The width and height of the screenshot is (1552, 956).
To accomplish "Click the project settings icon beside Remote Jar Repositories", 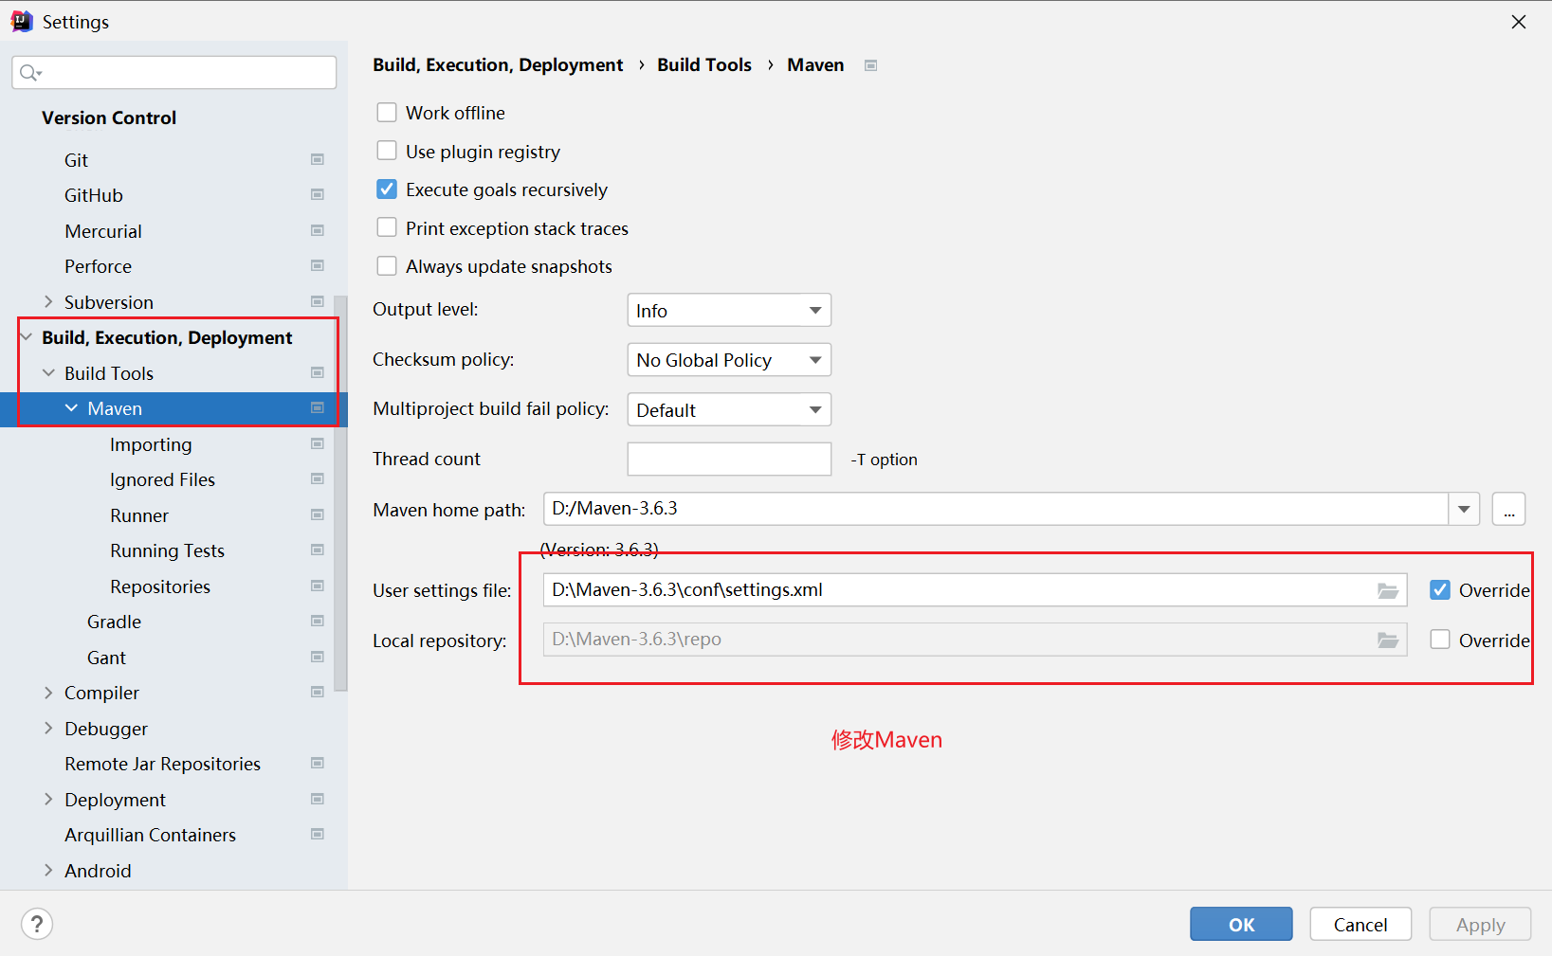I will (318, 764).
